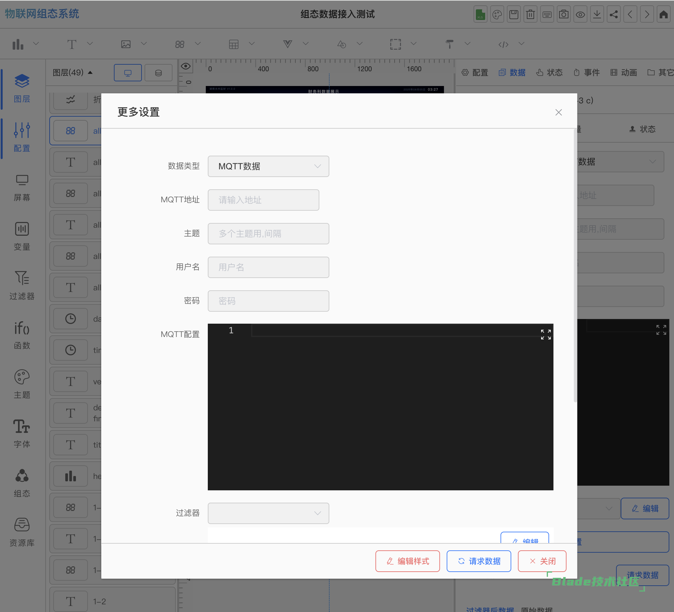Viewport: 674px width, 612px height.
Task: Select the 图层 sidebar item
Action: [22, 89]
